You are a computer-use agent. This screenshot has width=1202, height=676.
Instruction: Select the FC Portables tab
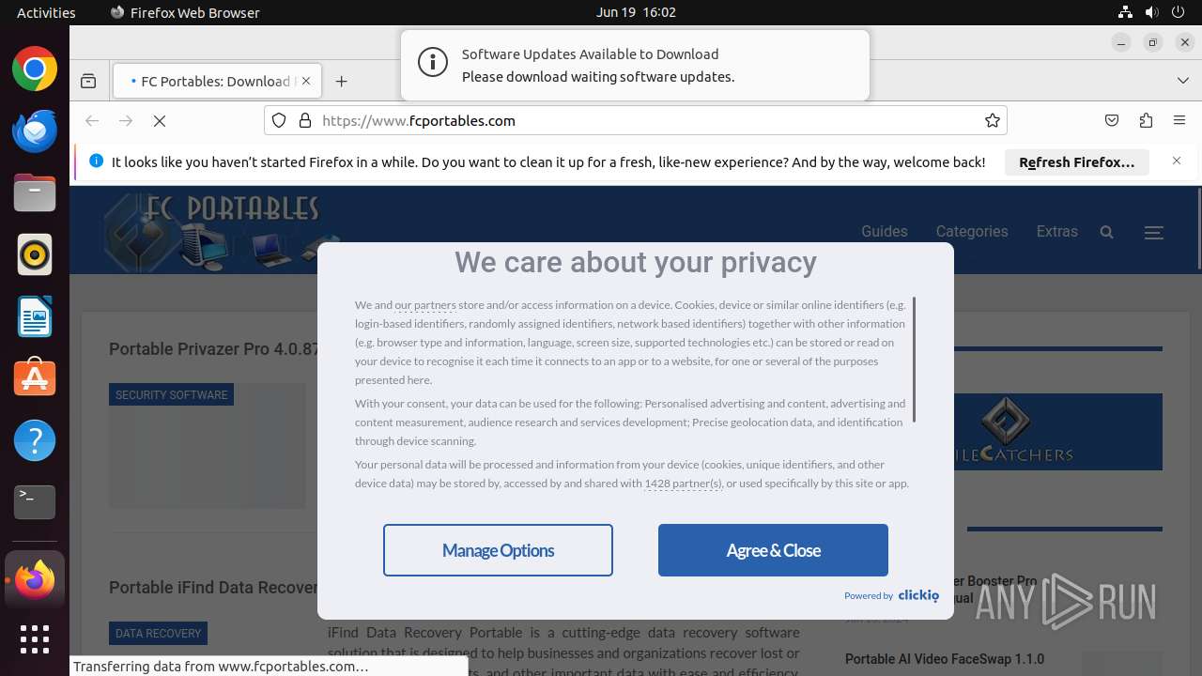[x=214, y=82]
